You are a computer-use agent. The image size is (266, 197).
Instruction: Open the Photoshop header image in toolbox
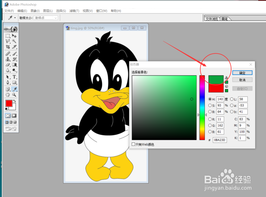[x=11, y=29]
